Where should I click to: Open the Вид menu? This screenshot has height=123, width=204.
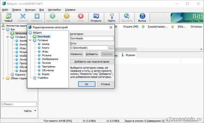(x=41, y=10)
